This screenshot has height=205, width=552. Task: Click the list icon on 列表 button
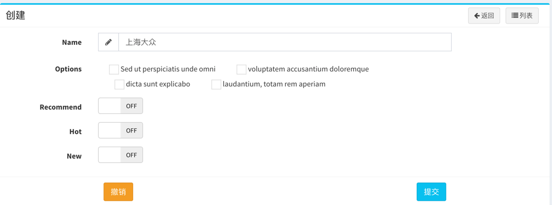514,16
